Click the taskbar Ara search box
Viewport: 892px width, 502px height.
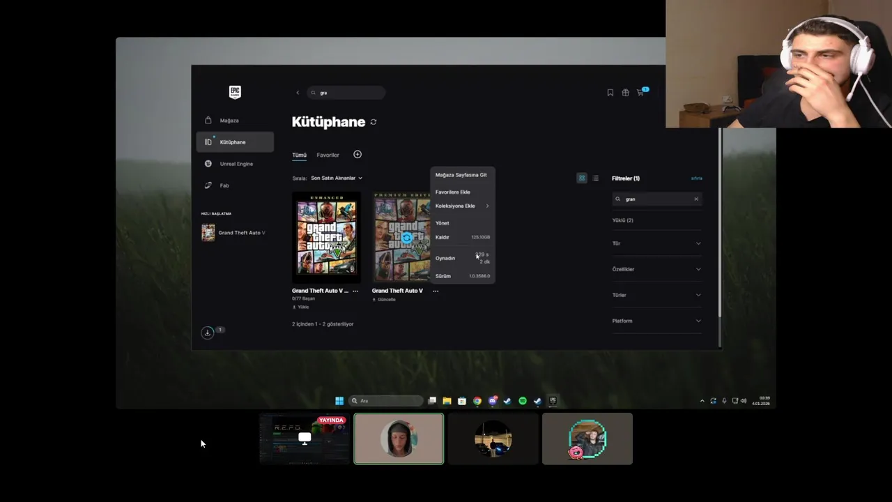(386, 401)
